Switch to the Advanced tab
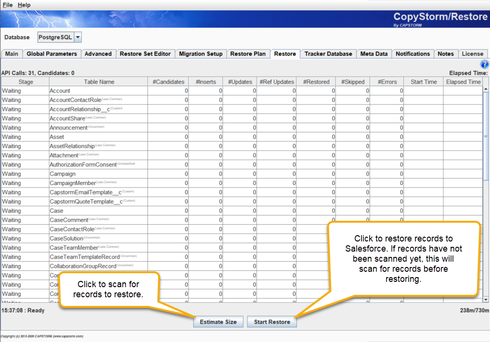The width and height of the screenshot is (490, 342). click(x=98, y=54)
